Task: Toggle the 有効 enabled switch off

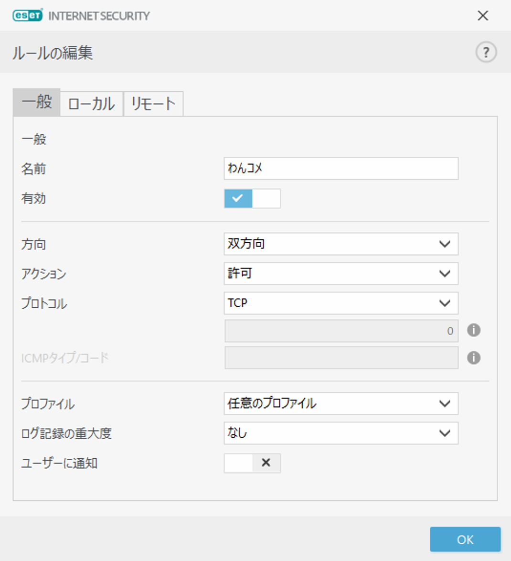Action: (252, 198)
